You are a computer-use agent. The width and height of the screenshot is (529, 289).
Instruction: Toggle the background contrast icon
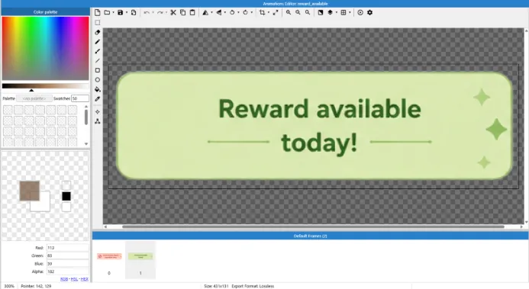(x=321, y=12)
